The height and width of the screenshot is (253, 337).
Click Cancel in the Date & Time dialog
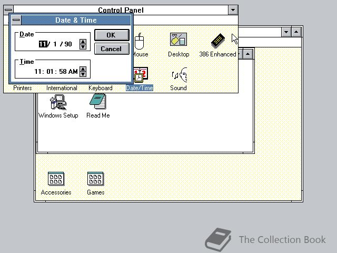pyautogui.click(x=112, y=49)
